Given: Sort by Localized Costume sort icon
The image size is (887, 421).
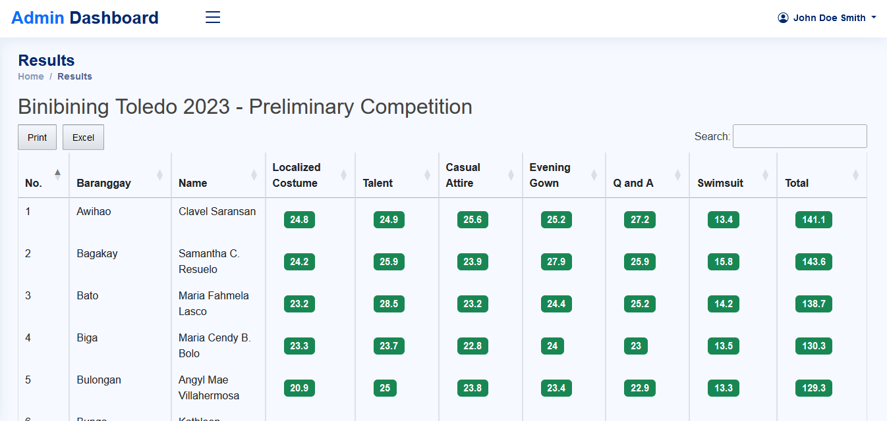Looking at the screenshot, I should [x=343, y=175].
